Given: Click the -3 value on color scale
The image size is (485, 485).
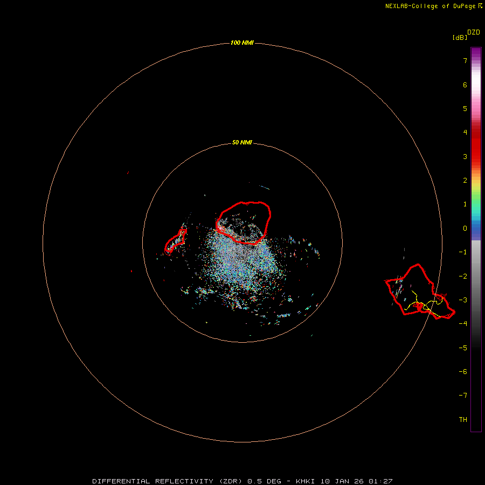Looking at the screenshot, I should 463,300.
